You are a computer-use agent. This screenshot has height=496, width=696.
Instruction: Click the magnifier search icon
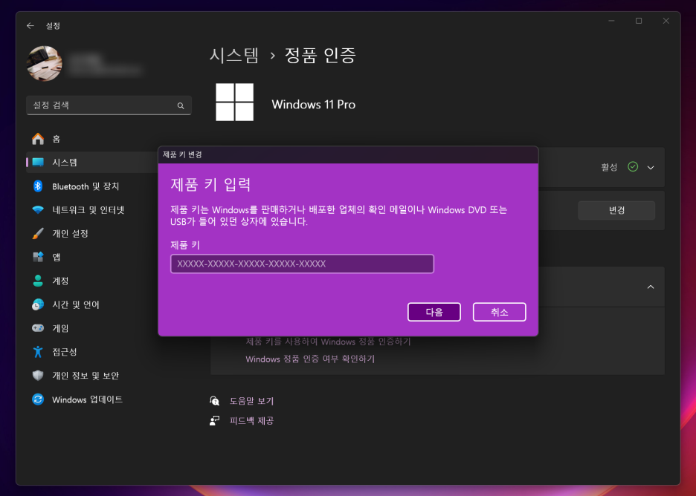[181, 105]
